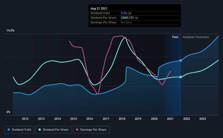223x138 pixels.
Task: Click the 9.4% dividend yield value
Action: click(x=124, y=13)
